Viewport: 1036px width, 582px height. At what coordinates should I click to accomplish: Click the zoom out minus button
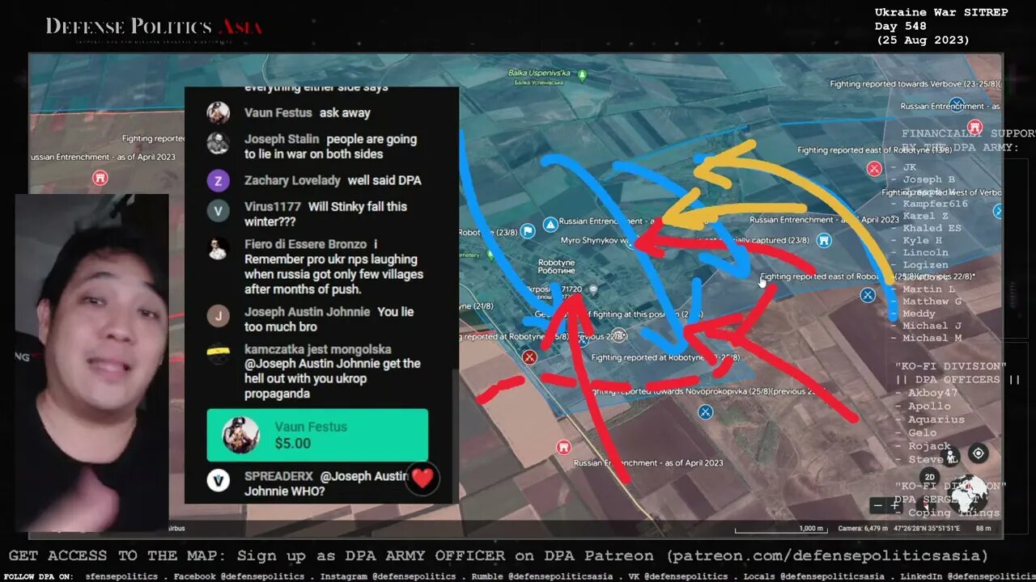tap(877, 505)
